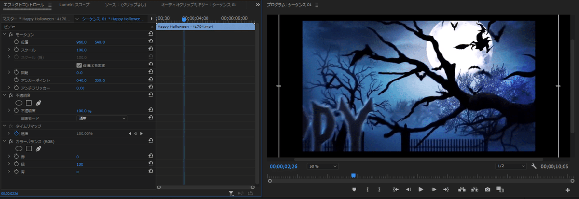Toggle animation stopwatch for 回転
579x199 pixels.
point(16,73)
